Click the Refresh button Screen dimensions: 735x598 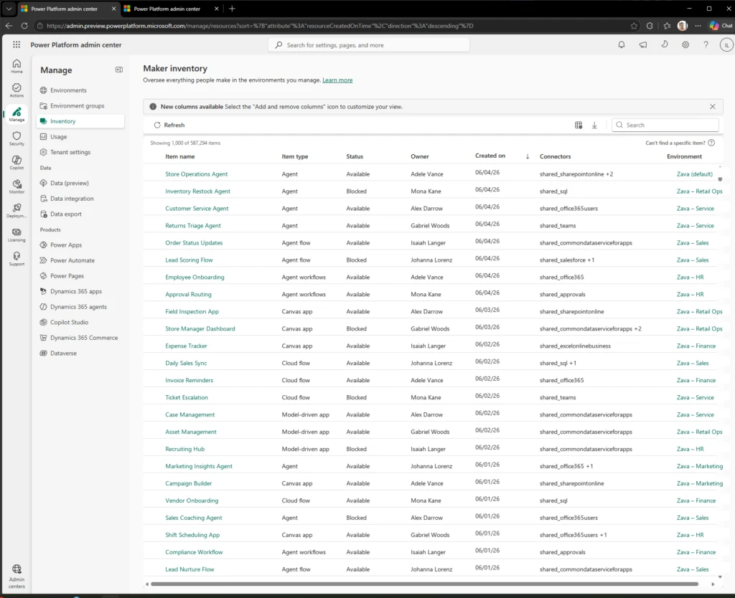point(169,125)
